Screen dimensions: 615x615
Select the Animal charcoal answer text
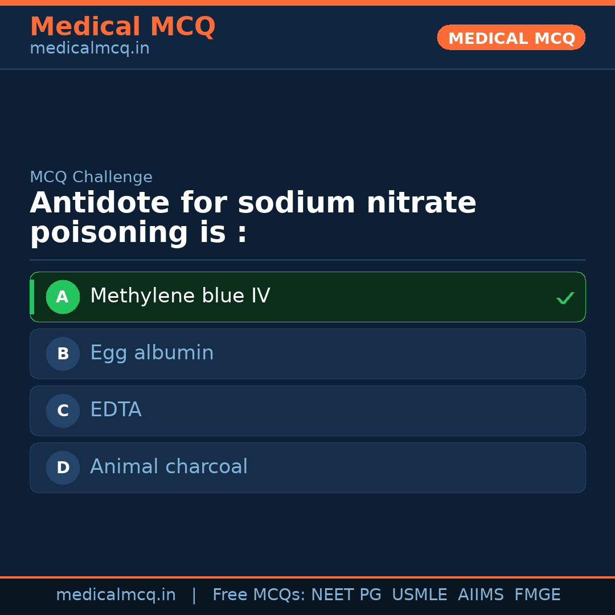click(x=169, y=467)
